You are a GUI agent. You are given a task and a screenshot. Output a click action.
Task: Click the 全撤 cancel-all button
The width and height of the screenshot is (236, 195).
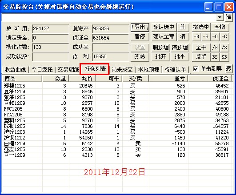point(220,28)
